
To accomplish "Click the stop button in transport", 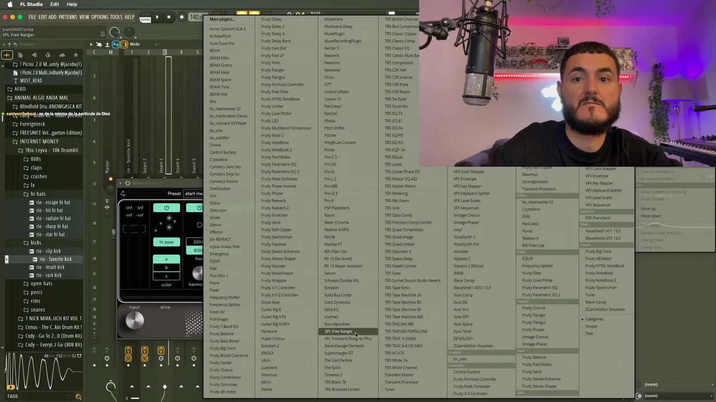I will click(x=168, y=17).
